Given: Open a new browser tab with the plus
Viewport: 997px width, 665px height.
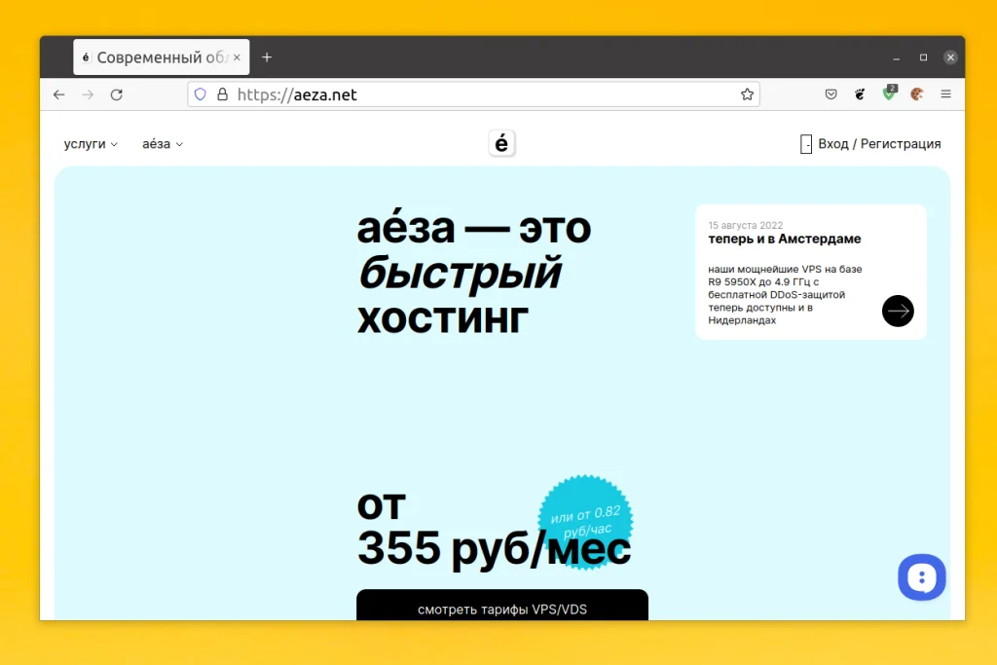Looking at the screenshot, I should (267, 56).
